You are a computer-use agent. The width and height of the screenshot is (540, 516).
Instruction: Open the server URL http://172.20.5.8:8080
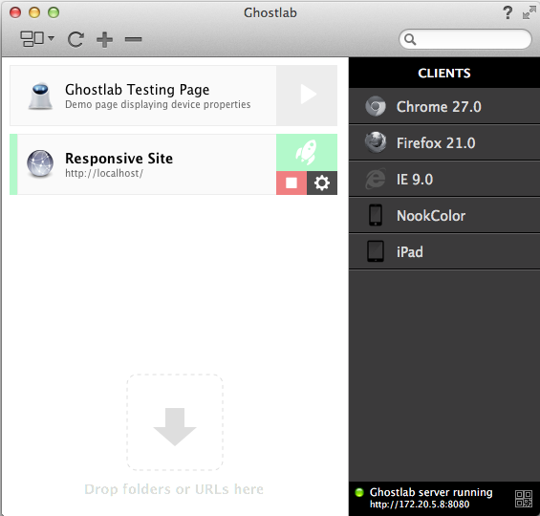click(420, 505)
